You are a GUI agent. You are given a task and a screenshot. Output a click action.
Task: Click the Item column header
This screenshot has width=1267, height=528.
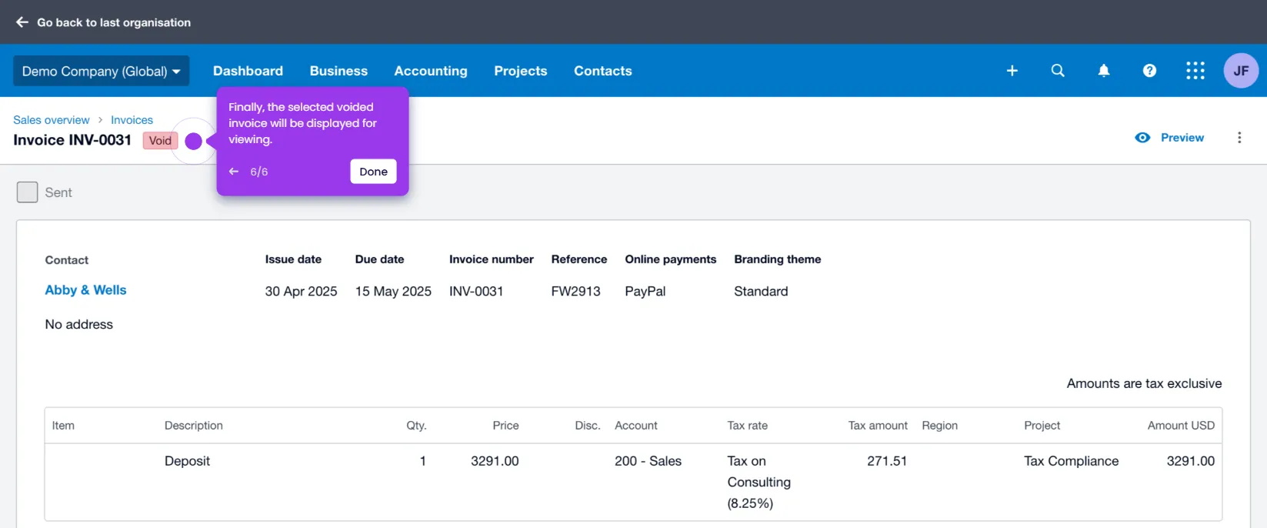(x=63, y=426)
